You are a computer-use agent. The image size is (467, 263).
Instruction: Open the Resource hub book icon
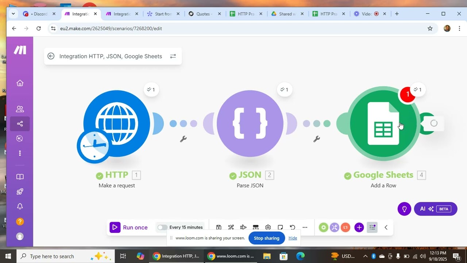20,177
